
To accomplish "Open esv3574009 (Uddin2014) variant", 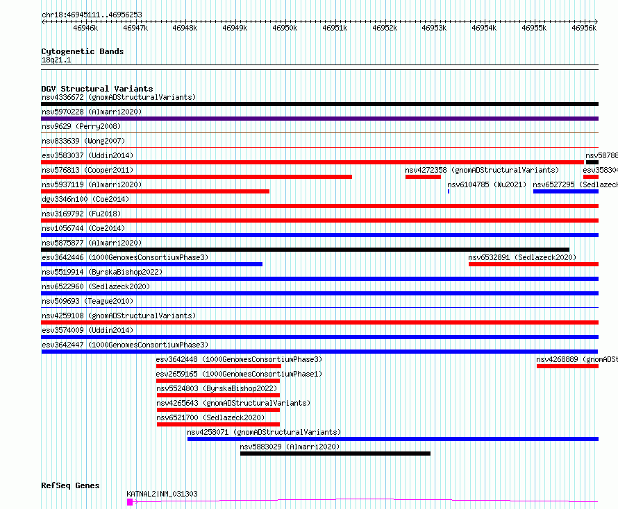I will click(x=87, y=330).
